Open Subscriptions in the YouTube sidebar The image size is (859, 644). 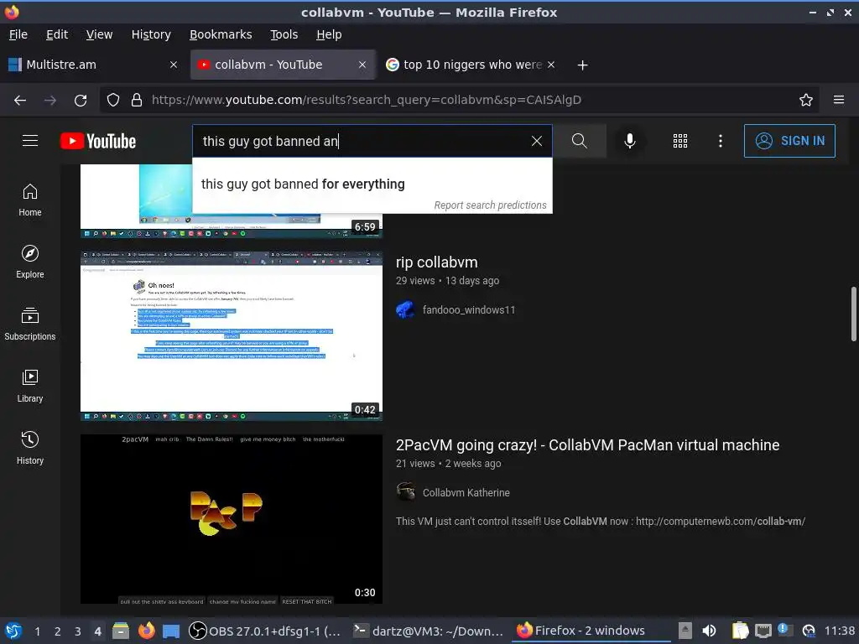pos(30,324)
